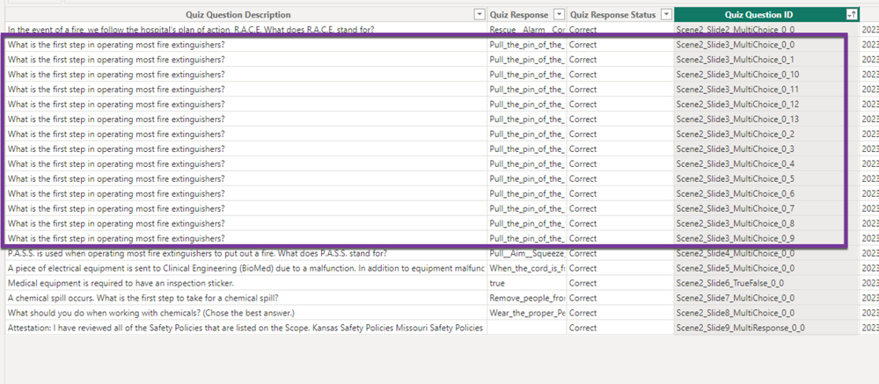This screenshot has height=384, width=879.
Task: Open the Quiz Response Status filter dropdown
Action: coord(666,15)
